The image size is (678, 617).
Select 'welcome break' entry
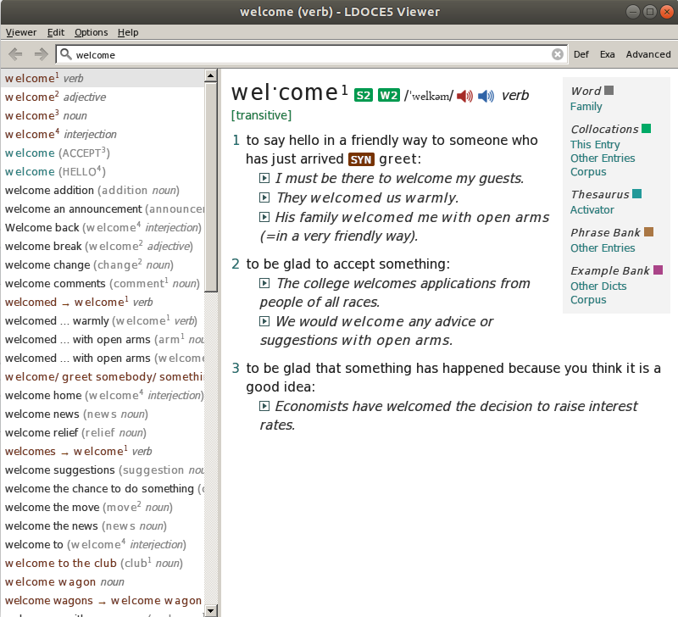point(103,246)
